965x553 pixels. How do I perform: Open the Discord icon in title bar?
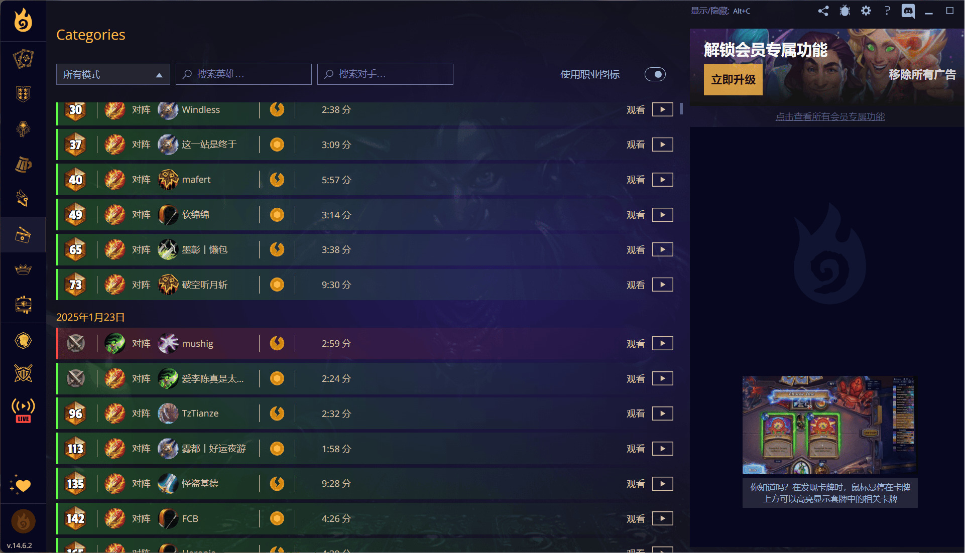908,11
